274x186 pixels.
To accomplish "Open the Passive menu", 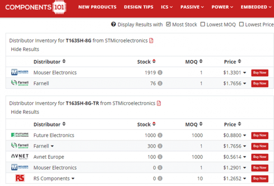I will click(192, 7).
